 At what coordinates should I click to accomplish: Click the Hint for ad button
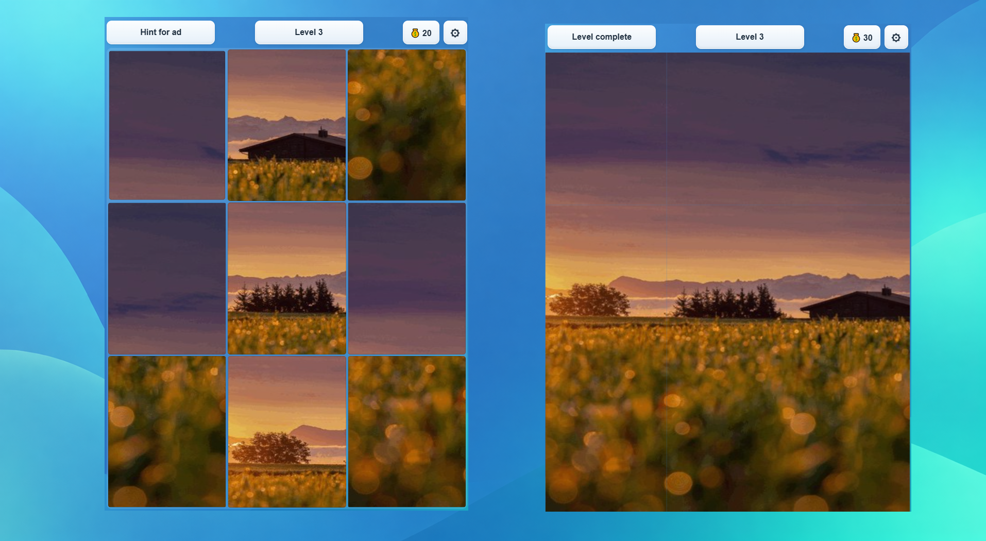tap(160, 32)
